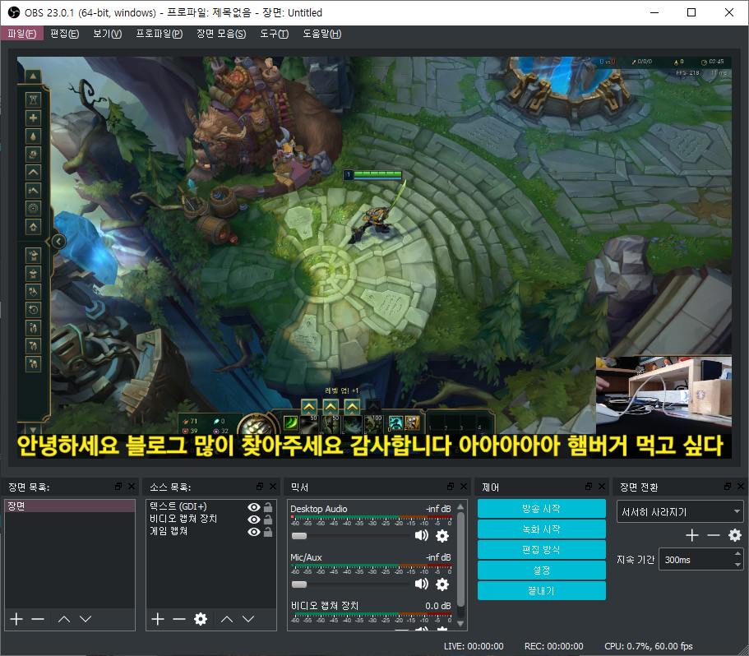Toggle visibility of 텍스트 (GDI+) source
The height and width of the screenshot is (656, 749).
tap(254, 507)
